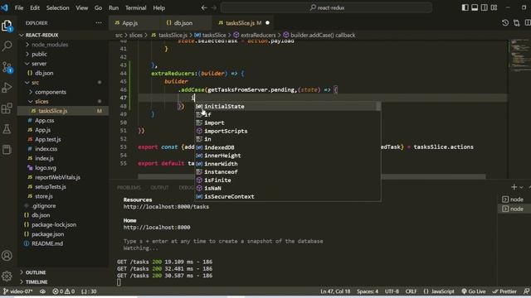Open changes compare icon in editor toolbar
Screen dimensions: 531x298
click(x=516, y=22)
